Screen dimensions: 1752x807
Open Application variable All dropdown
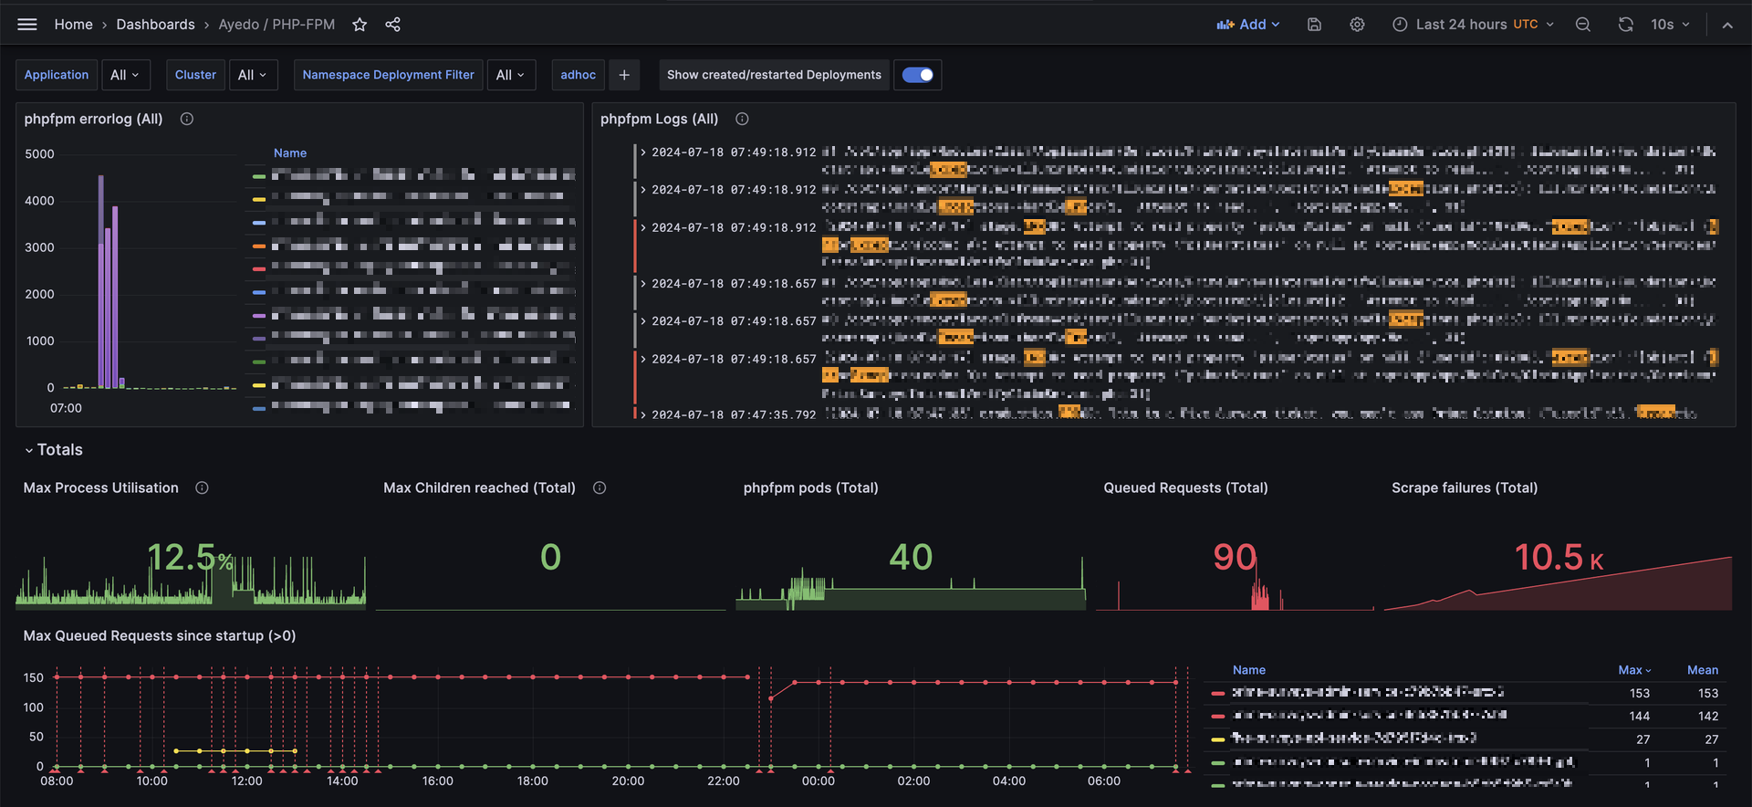coord(124,75)
